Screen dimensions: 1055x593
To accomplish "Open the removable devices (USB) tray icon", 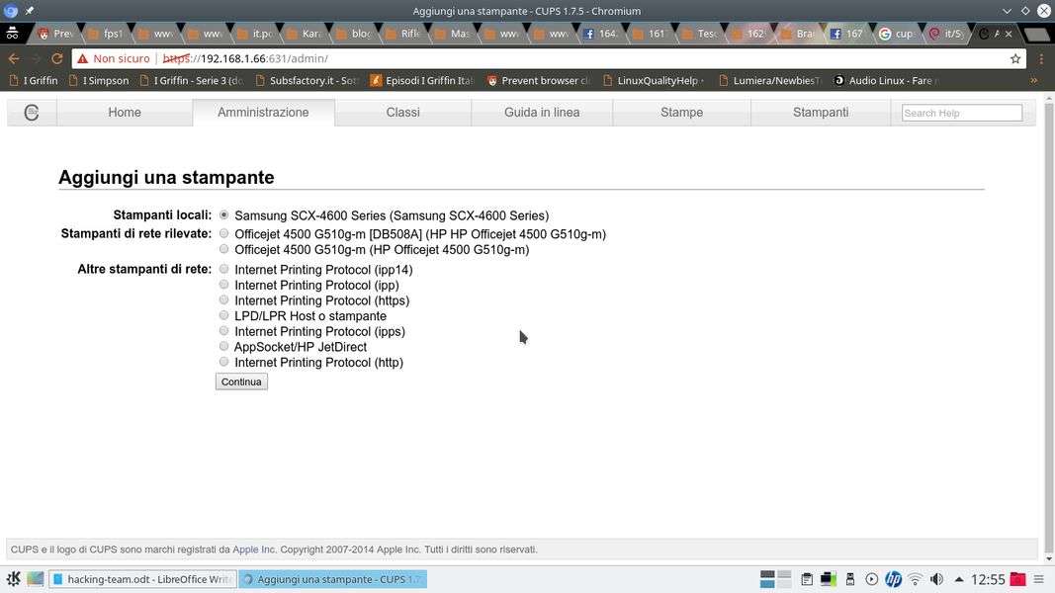I will [849, 579].
